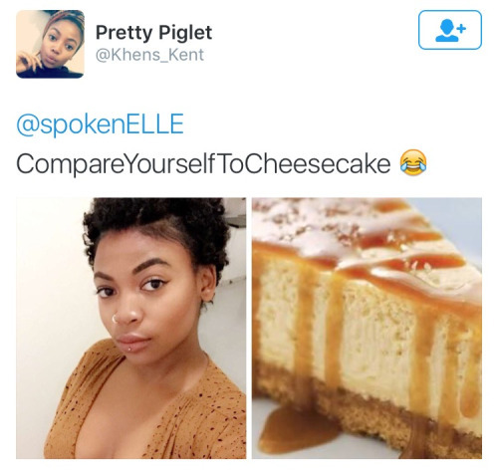
Task: Select the CompareYourselfToCheesecake tweet text
Action: point(203,163)
